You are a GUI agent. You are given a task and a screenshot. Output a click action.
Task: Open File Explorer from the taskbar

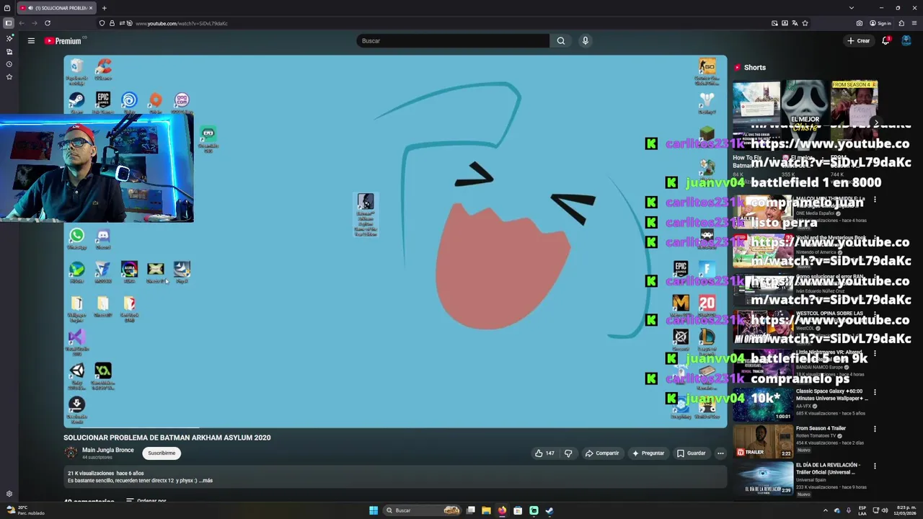tap(486, 510)
